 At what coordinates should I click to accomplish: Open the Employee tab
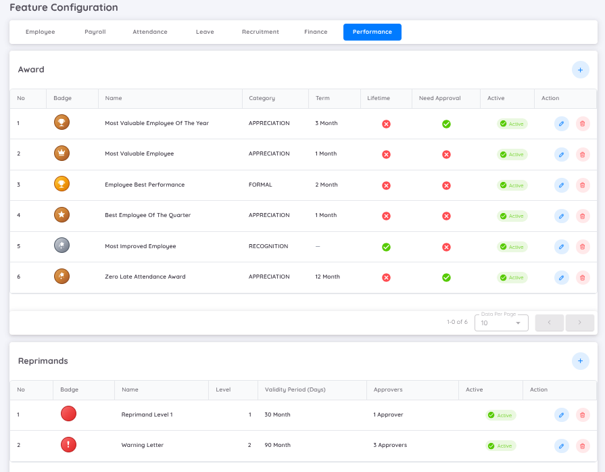point(40,32)
